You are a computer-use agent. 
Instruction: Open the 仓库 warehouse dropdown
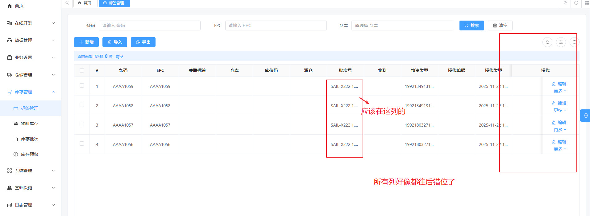click(402, 26)
